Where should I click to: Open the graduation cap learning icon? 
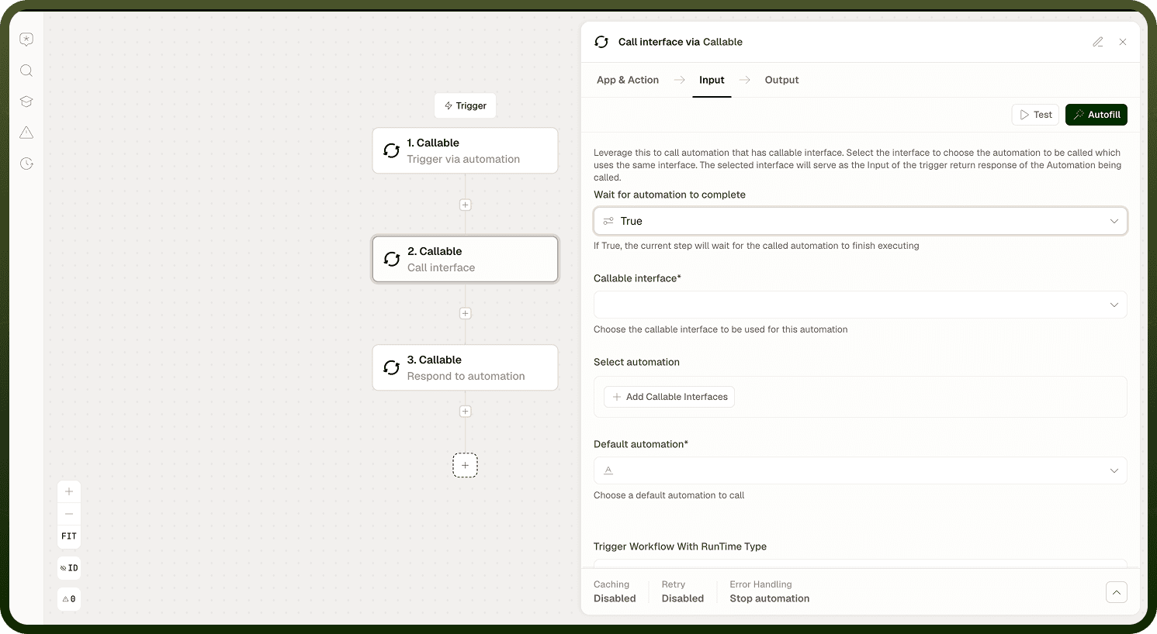(x=26, y=102)
